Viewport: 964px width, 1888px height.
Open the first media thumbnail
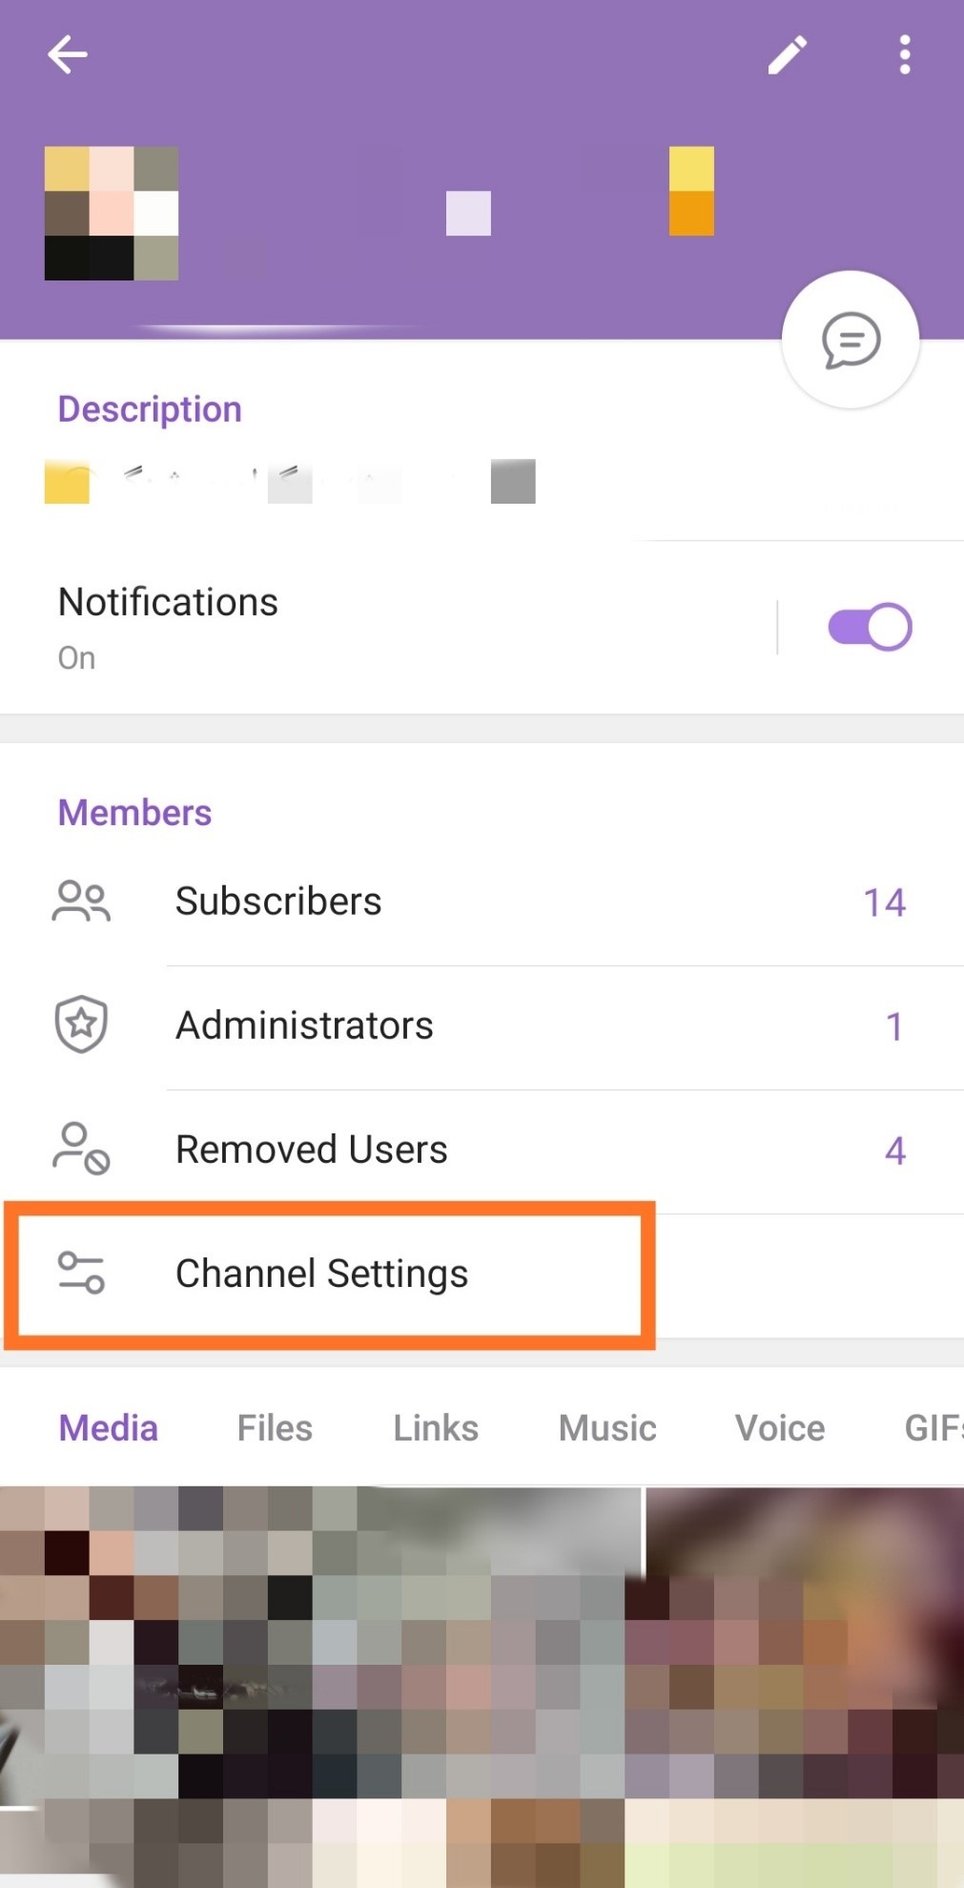[x=320, y=1687]
